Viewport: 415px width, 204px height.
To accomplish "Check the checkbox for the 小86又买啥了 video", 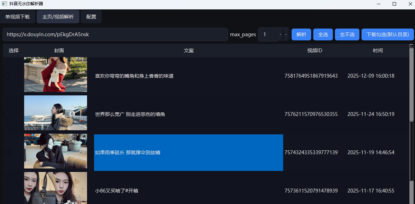I will tap(7, 191).
